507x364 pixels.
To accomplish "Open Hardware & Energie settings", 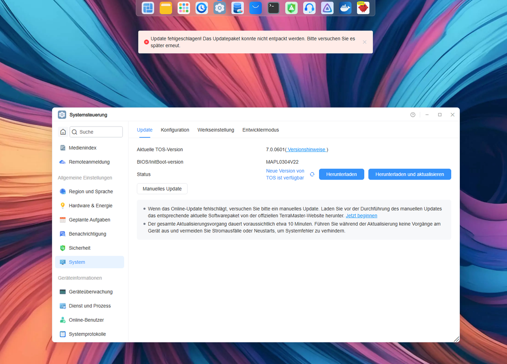I will (90, 206).
